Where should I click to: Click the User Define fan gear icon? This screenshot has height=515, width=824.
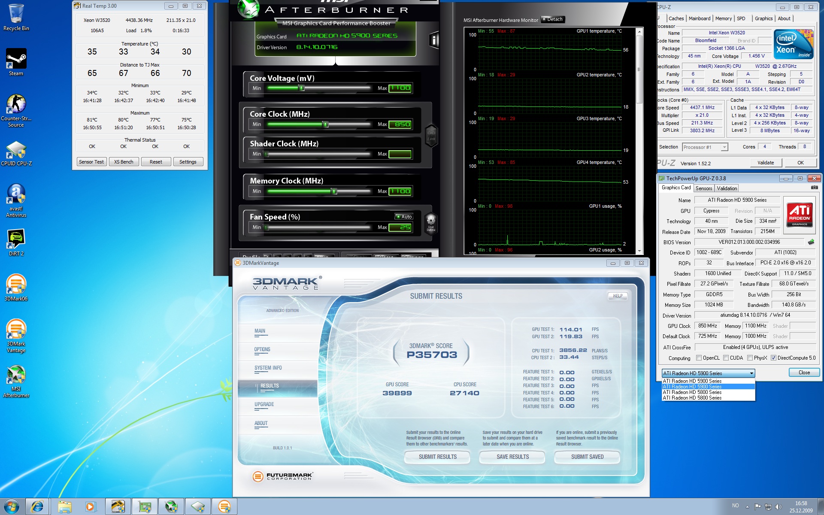click(x=431, y=223)
